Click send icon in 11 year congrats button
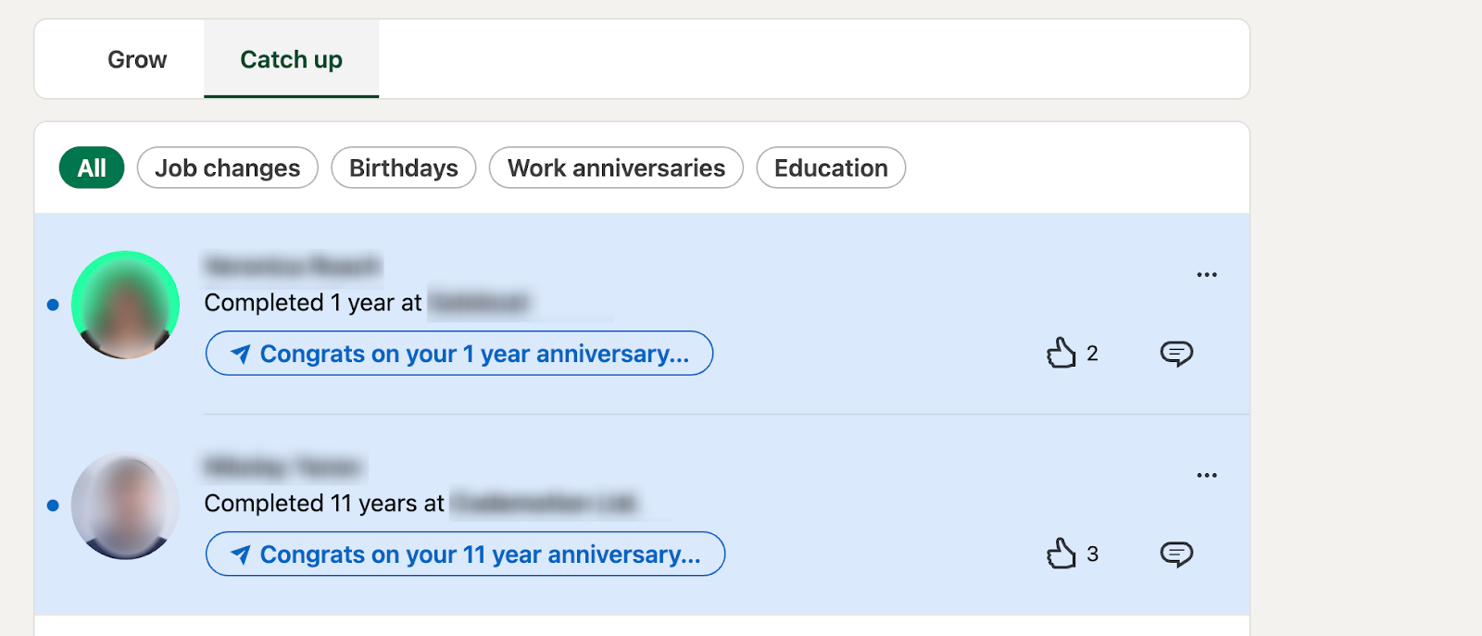 241,555
